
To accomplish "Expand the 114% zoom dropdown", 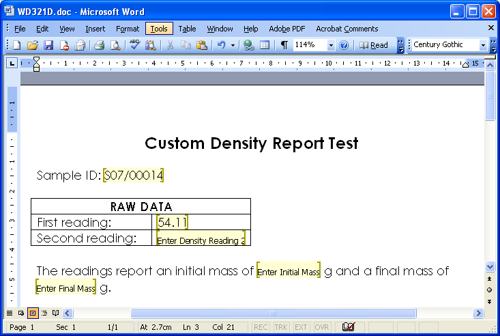I will coord(332,45).
